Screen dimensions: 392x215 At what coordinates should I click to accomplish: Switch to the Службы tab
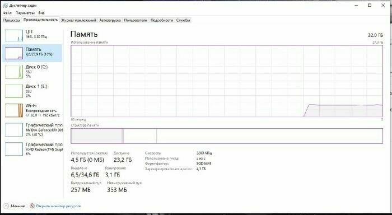[x=183, y=21]
